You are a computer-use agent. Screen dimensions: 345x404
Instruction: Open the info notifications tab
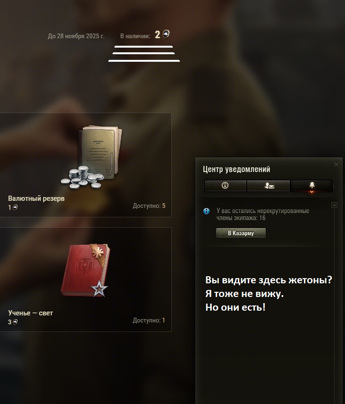click(225, 186)
